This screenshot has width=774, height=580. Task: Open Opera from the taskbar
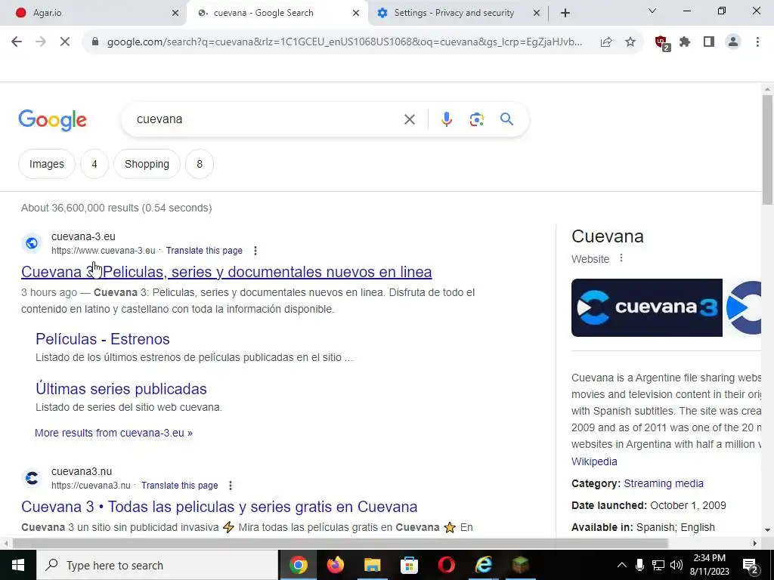(x=446, y=565)
